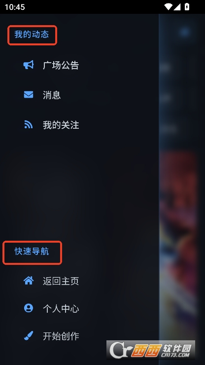The height and width of the screenshot is (365, 205).
Task: Go to 我的关注 list
Action: click(x=79, y=125)
